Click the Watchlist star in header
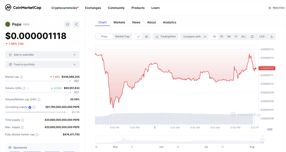286x152 pixels. pyautogui.click(x=270, y=8)
